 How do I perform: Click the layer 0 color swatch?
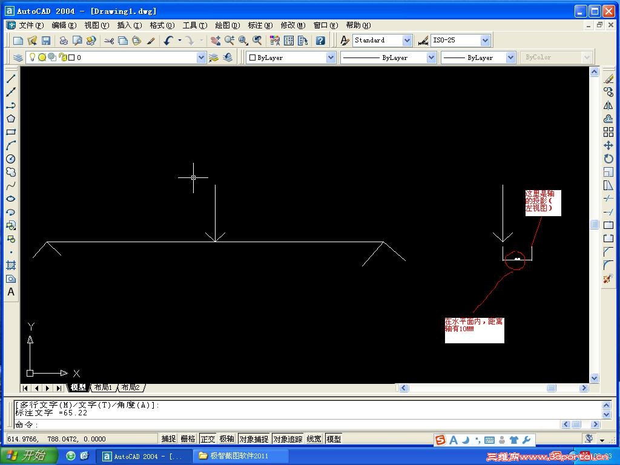[71, 58]
